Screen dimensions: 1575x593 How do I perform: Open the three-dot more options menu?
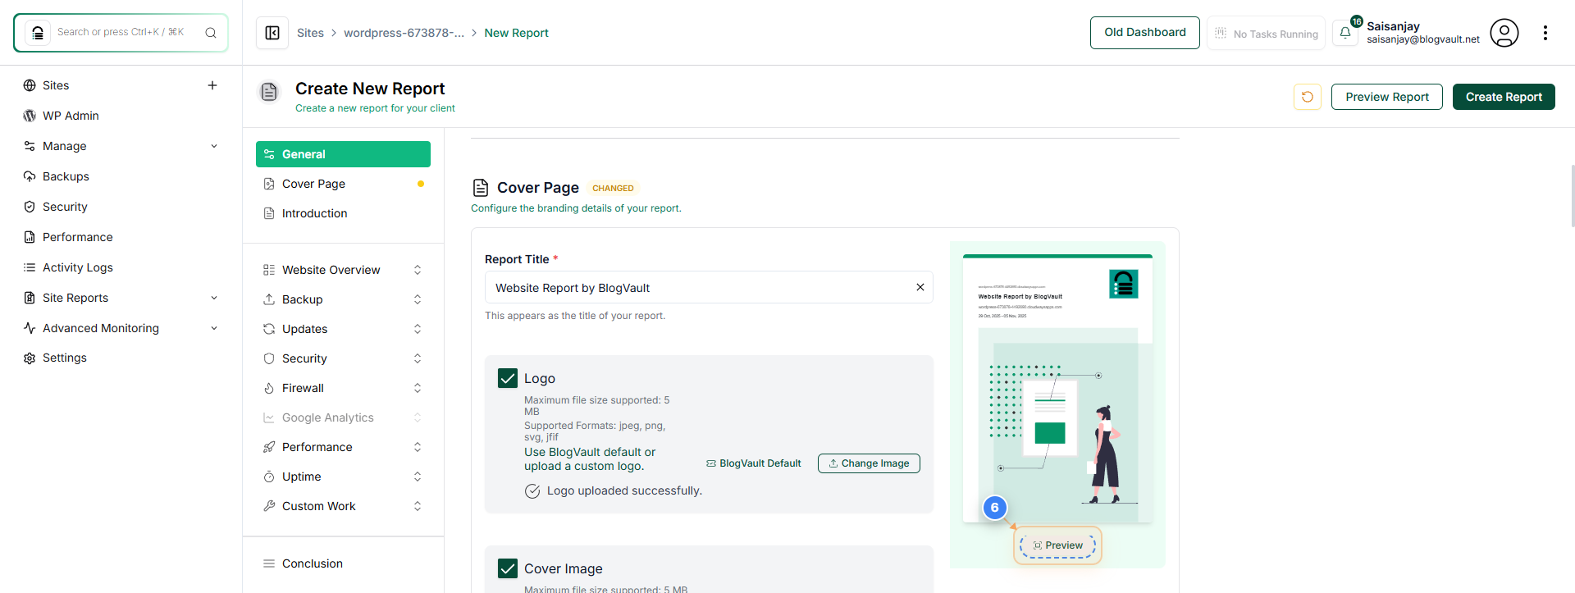(x=1545, y=33)
